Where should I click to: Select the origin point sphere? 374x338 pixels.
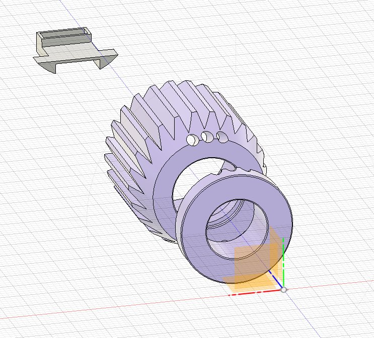tap(283, 290)
